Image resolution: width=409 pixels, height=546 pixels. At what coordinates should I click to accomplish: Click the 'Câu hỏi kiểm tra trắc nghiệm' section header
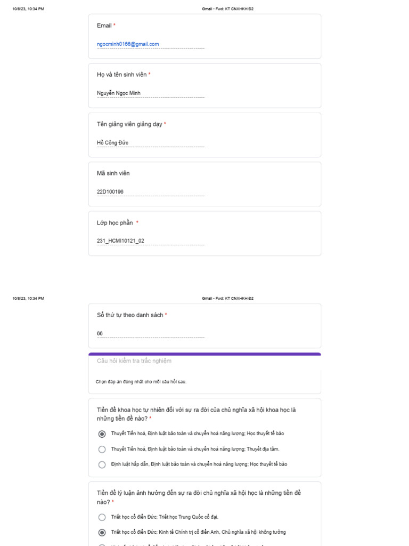(134, 362)
